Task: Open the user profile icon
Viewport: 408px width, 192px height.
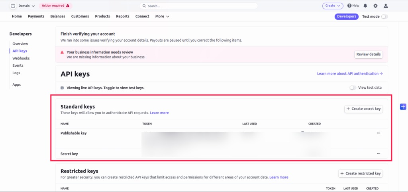Action: click(x=385, y=6)
